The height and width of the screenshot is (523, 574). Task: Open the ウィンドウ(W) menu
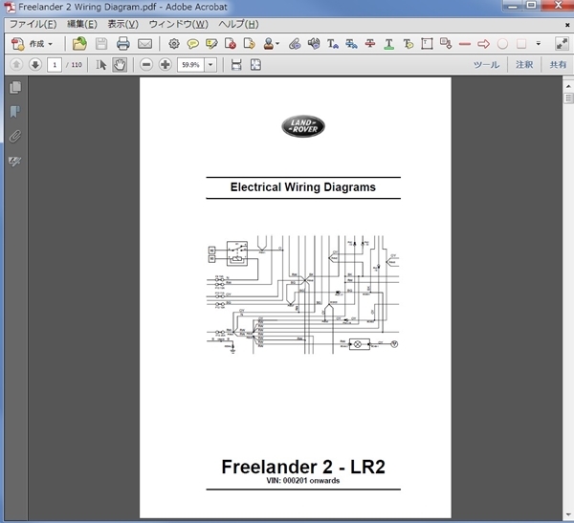tap(178, 24)
